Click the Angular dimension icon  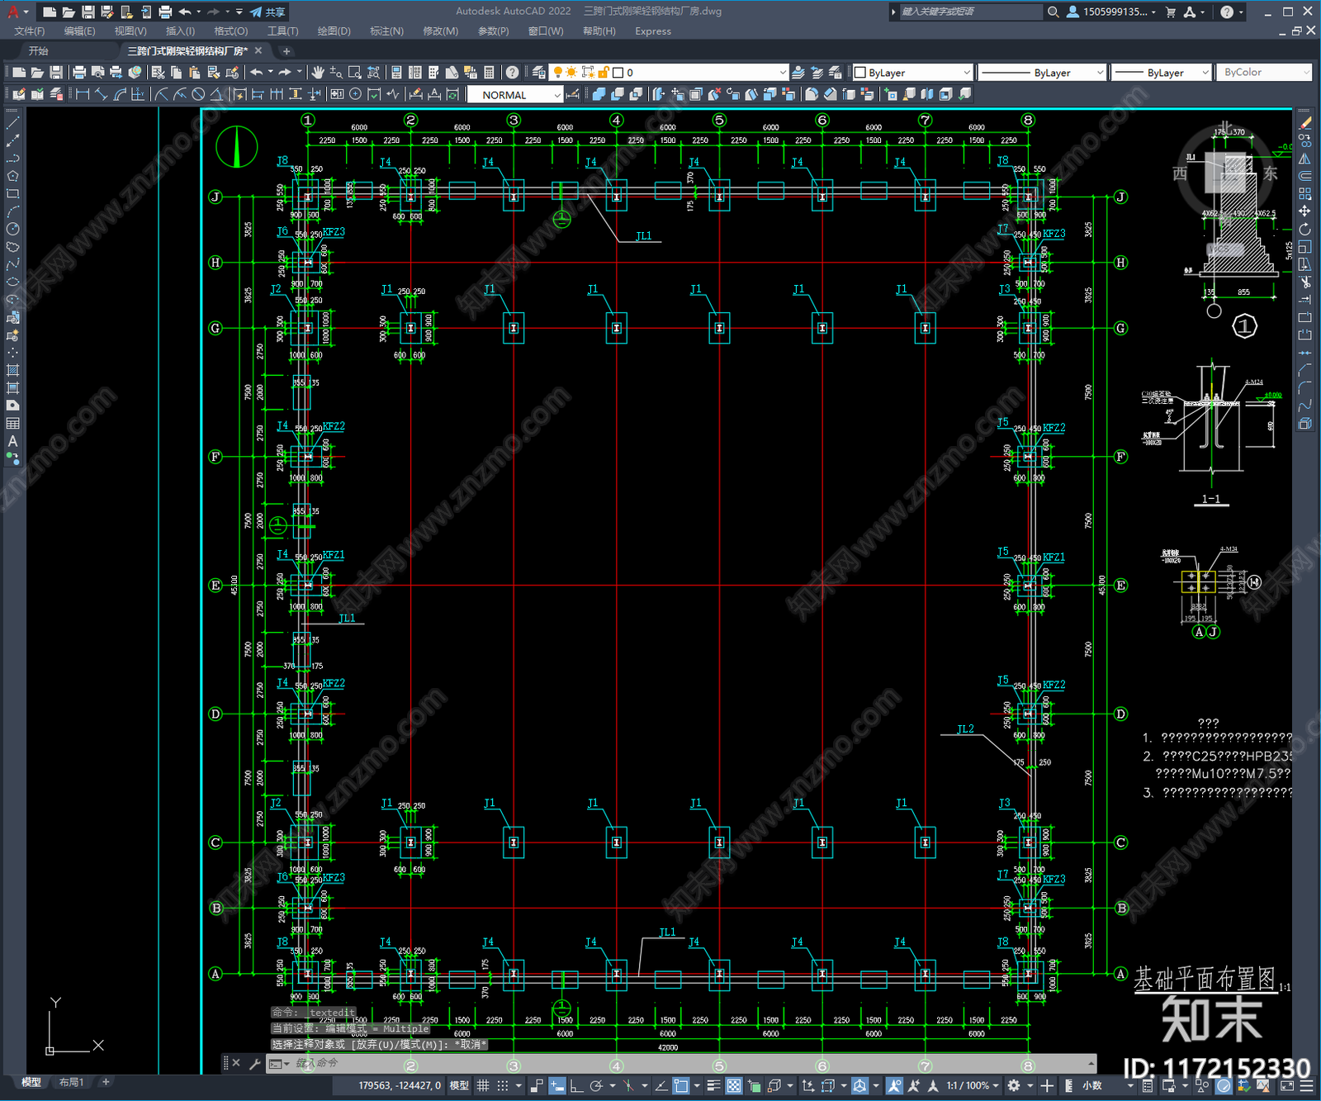point(216,94)
